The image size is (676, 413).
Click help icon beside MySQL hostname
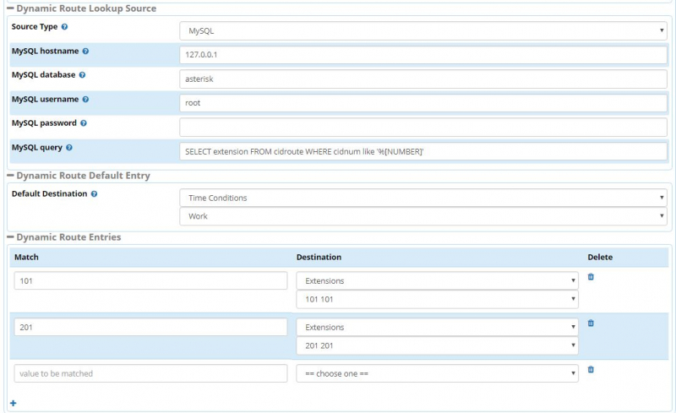(x=85, y=52)
